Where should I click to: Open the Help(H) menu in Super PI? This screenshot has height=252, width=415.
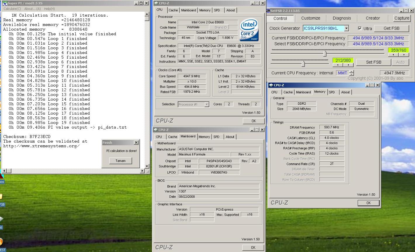click(x=49, y=9)
